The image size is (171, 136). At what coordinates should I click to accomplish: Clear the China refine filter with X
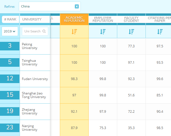point(77,6)
